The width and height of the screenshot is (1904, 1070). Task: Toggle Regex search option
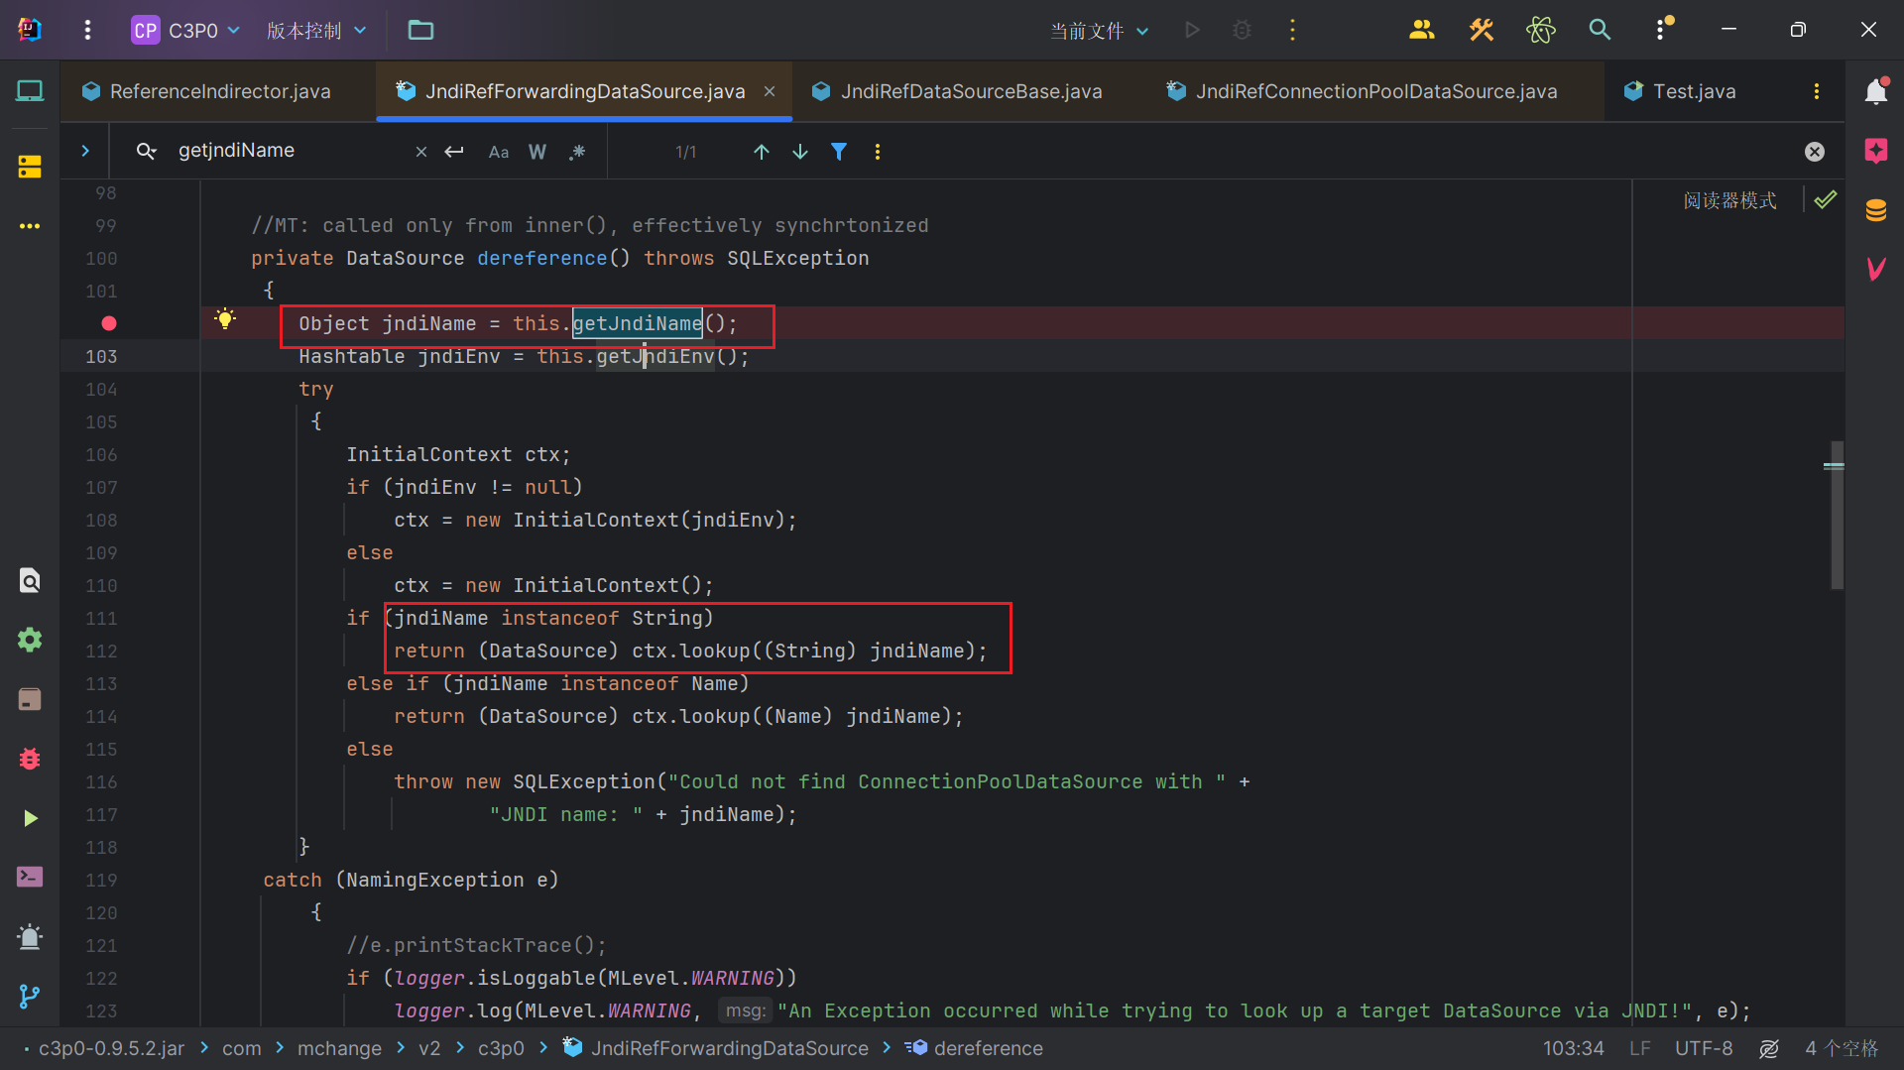point(577,152)
